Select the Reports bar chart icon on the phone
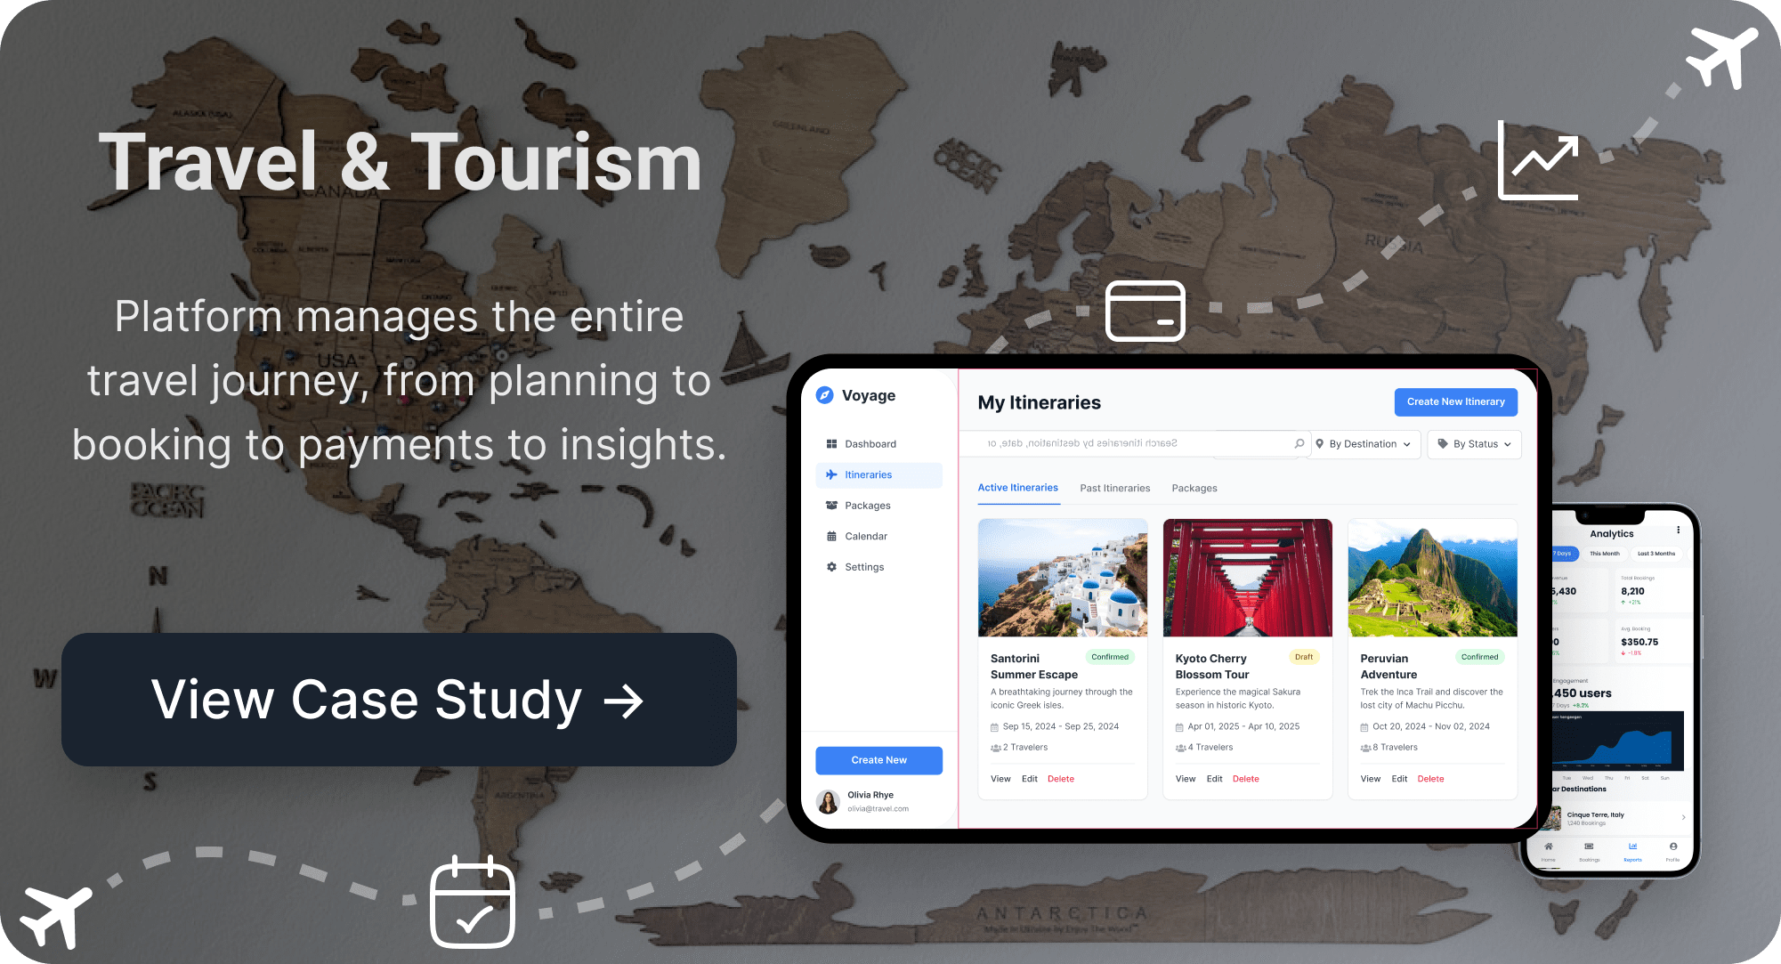The width and height of the screenshot is (1781, 964). tap(1632, 847)
